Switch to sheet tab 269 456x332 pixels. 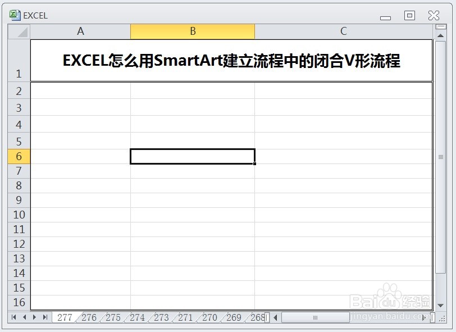pos(234,317)
